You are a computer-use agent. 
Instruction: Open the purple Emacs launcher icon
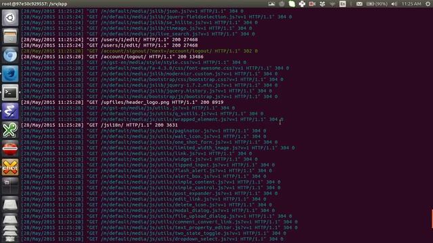10,111
